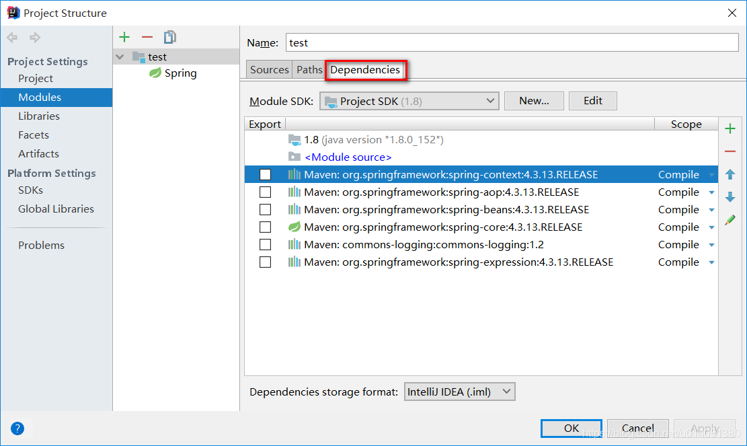Click the back navigation arrow
This screenshot has height=446, width=747.
pyautogui.click(x=12, y=37)
